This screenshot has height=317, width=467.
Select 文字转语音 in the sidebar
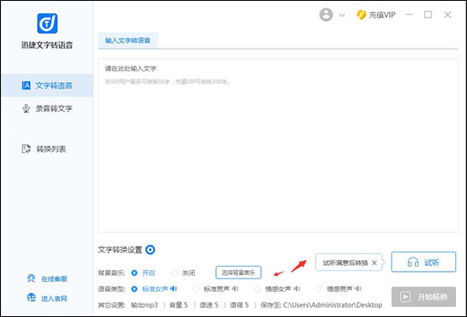47,86
